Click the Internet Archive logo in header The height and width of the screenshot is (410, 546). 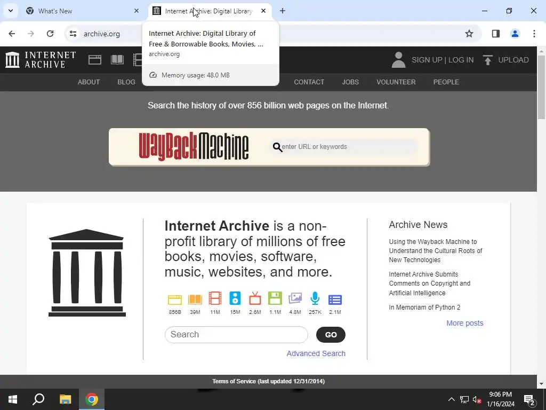click(41, 60)
